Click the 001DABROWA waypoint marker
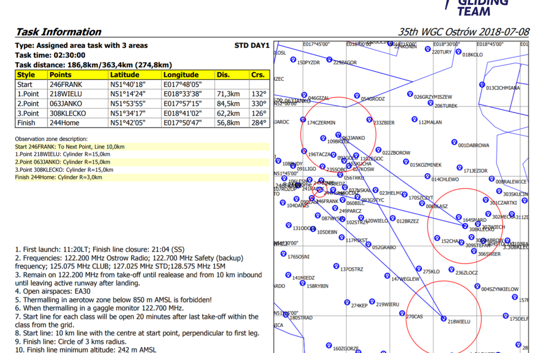This screenshot has width=541, height=353. coord(454,142)
